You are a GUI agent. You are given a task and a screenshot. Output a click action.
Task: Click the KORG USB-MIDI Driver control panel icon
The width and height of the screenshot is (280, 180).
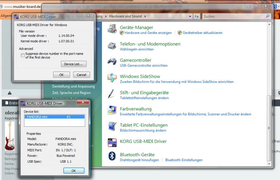(x=112, y=143)
